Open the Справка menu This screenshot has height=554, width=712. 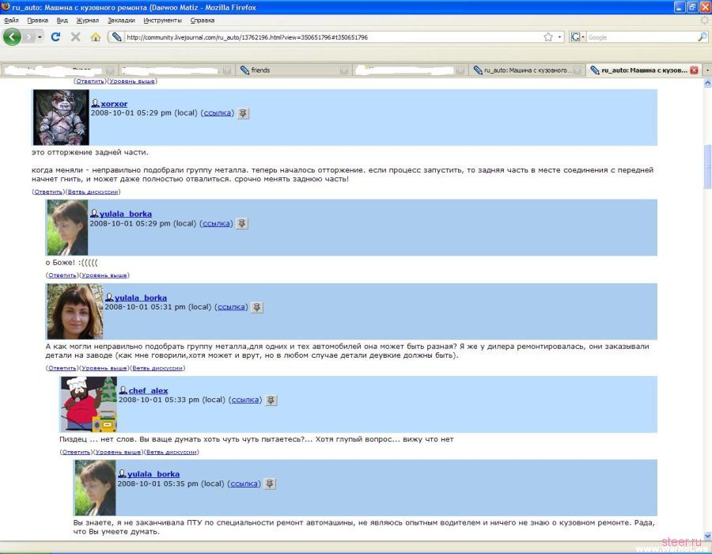tap(202, 20)
